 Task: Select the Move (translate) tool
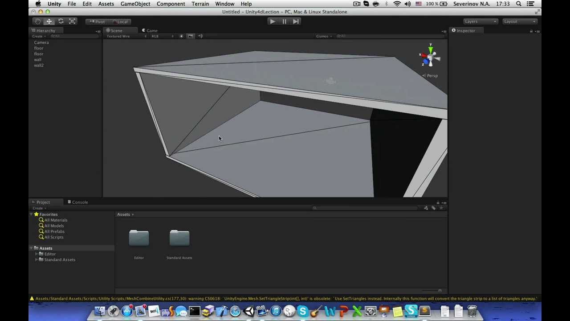click(49, 21)
